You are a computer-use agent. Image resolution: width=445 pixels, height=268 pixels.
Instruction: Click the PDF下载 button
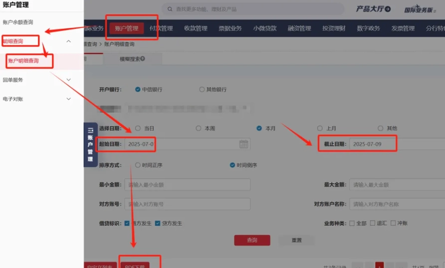(135, 266)
